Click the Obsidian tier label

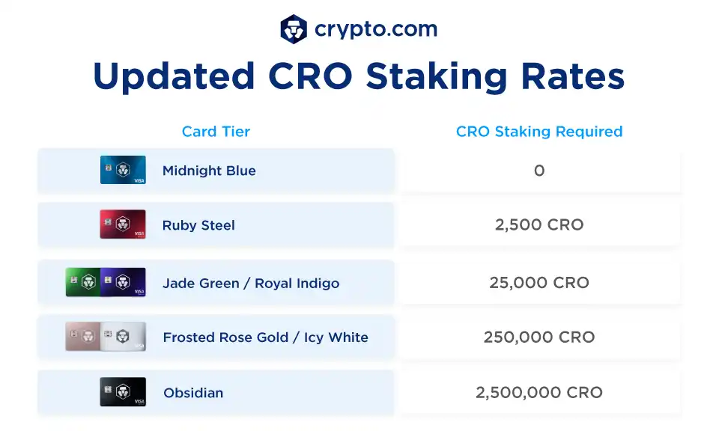[193, 393]
